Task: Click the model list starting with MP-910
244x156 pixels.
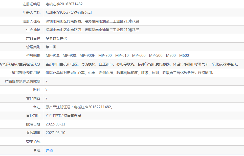Action: [x=117, y=56]
